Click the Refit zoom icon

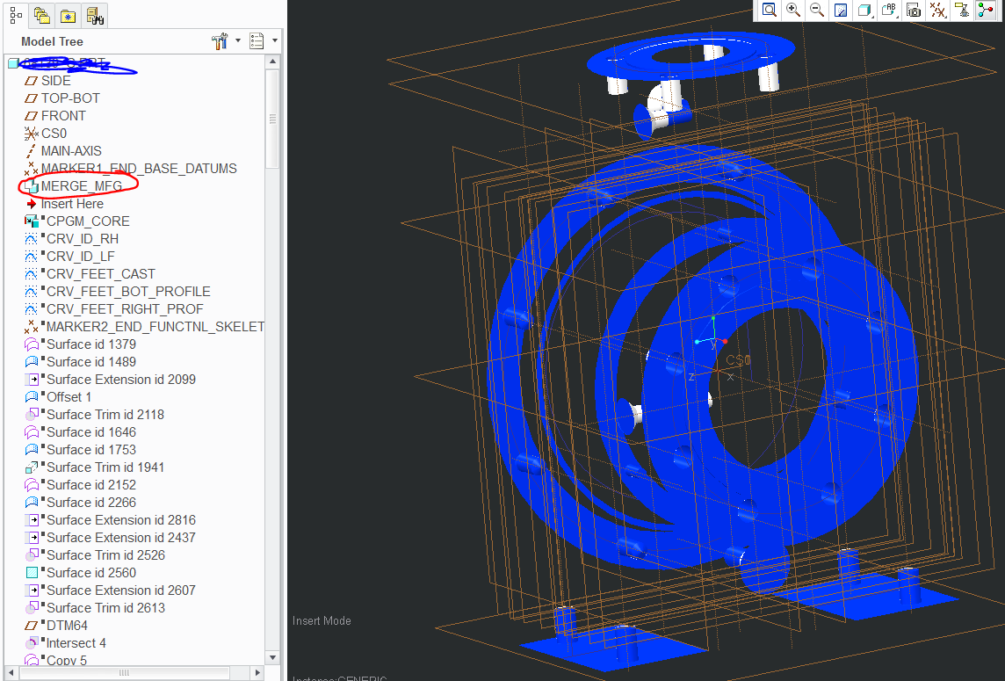click(x=770, y=10)
